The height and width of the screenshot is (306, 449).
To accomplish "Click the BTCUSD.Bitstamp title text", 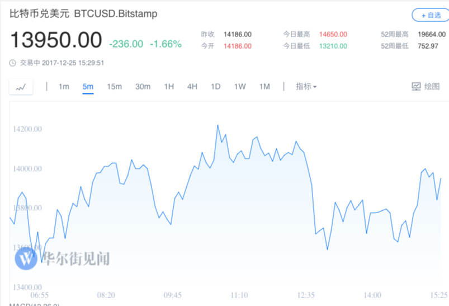I will 116,13.
